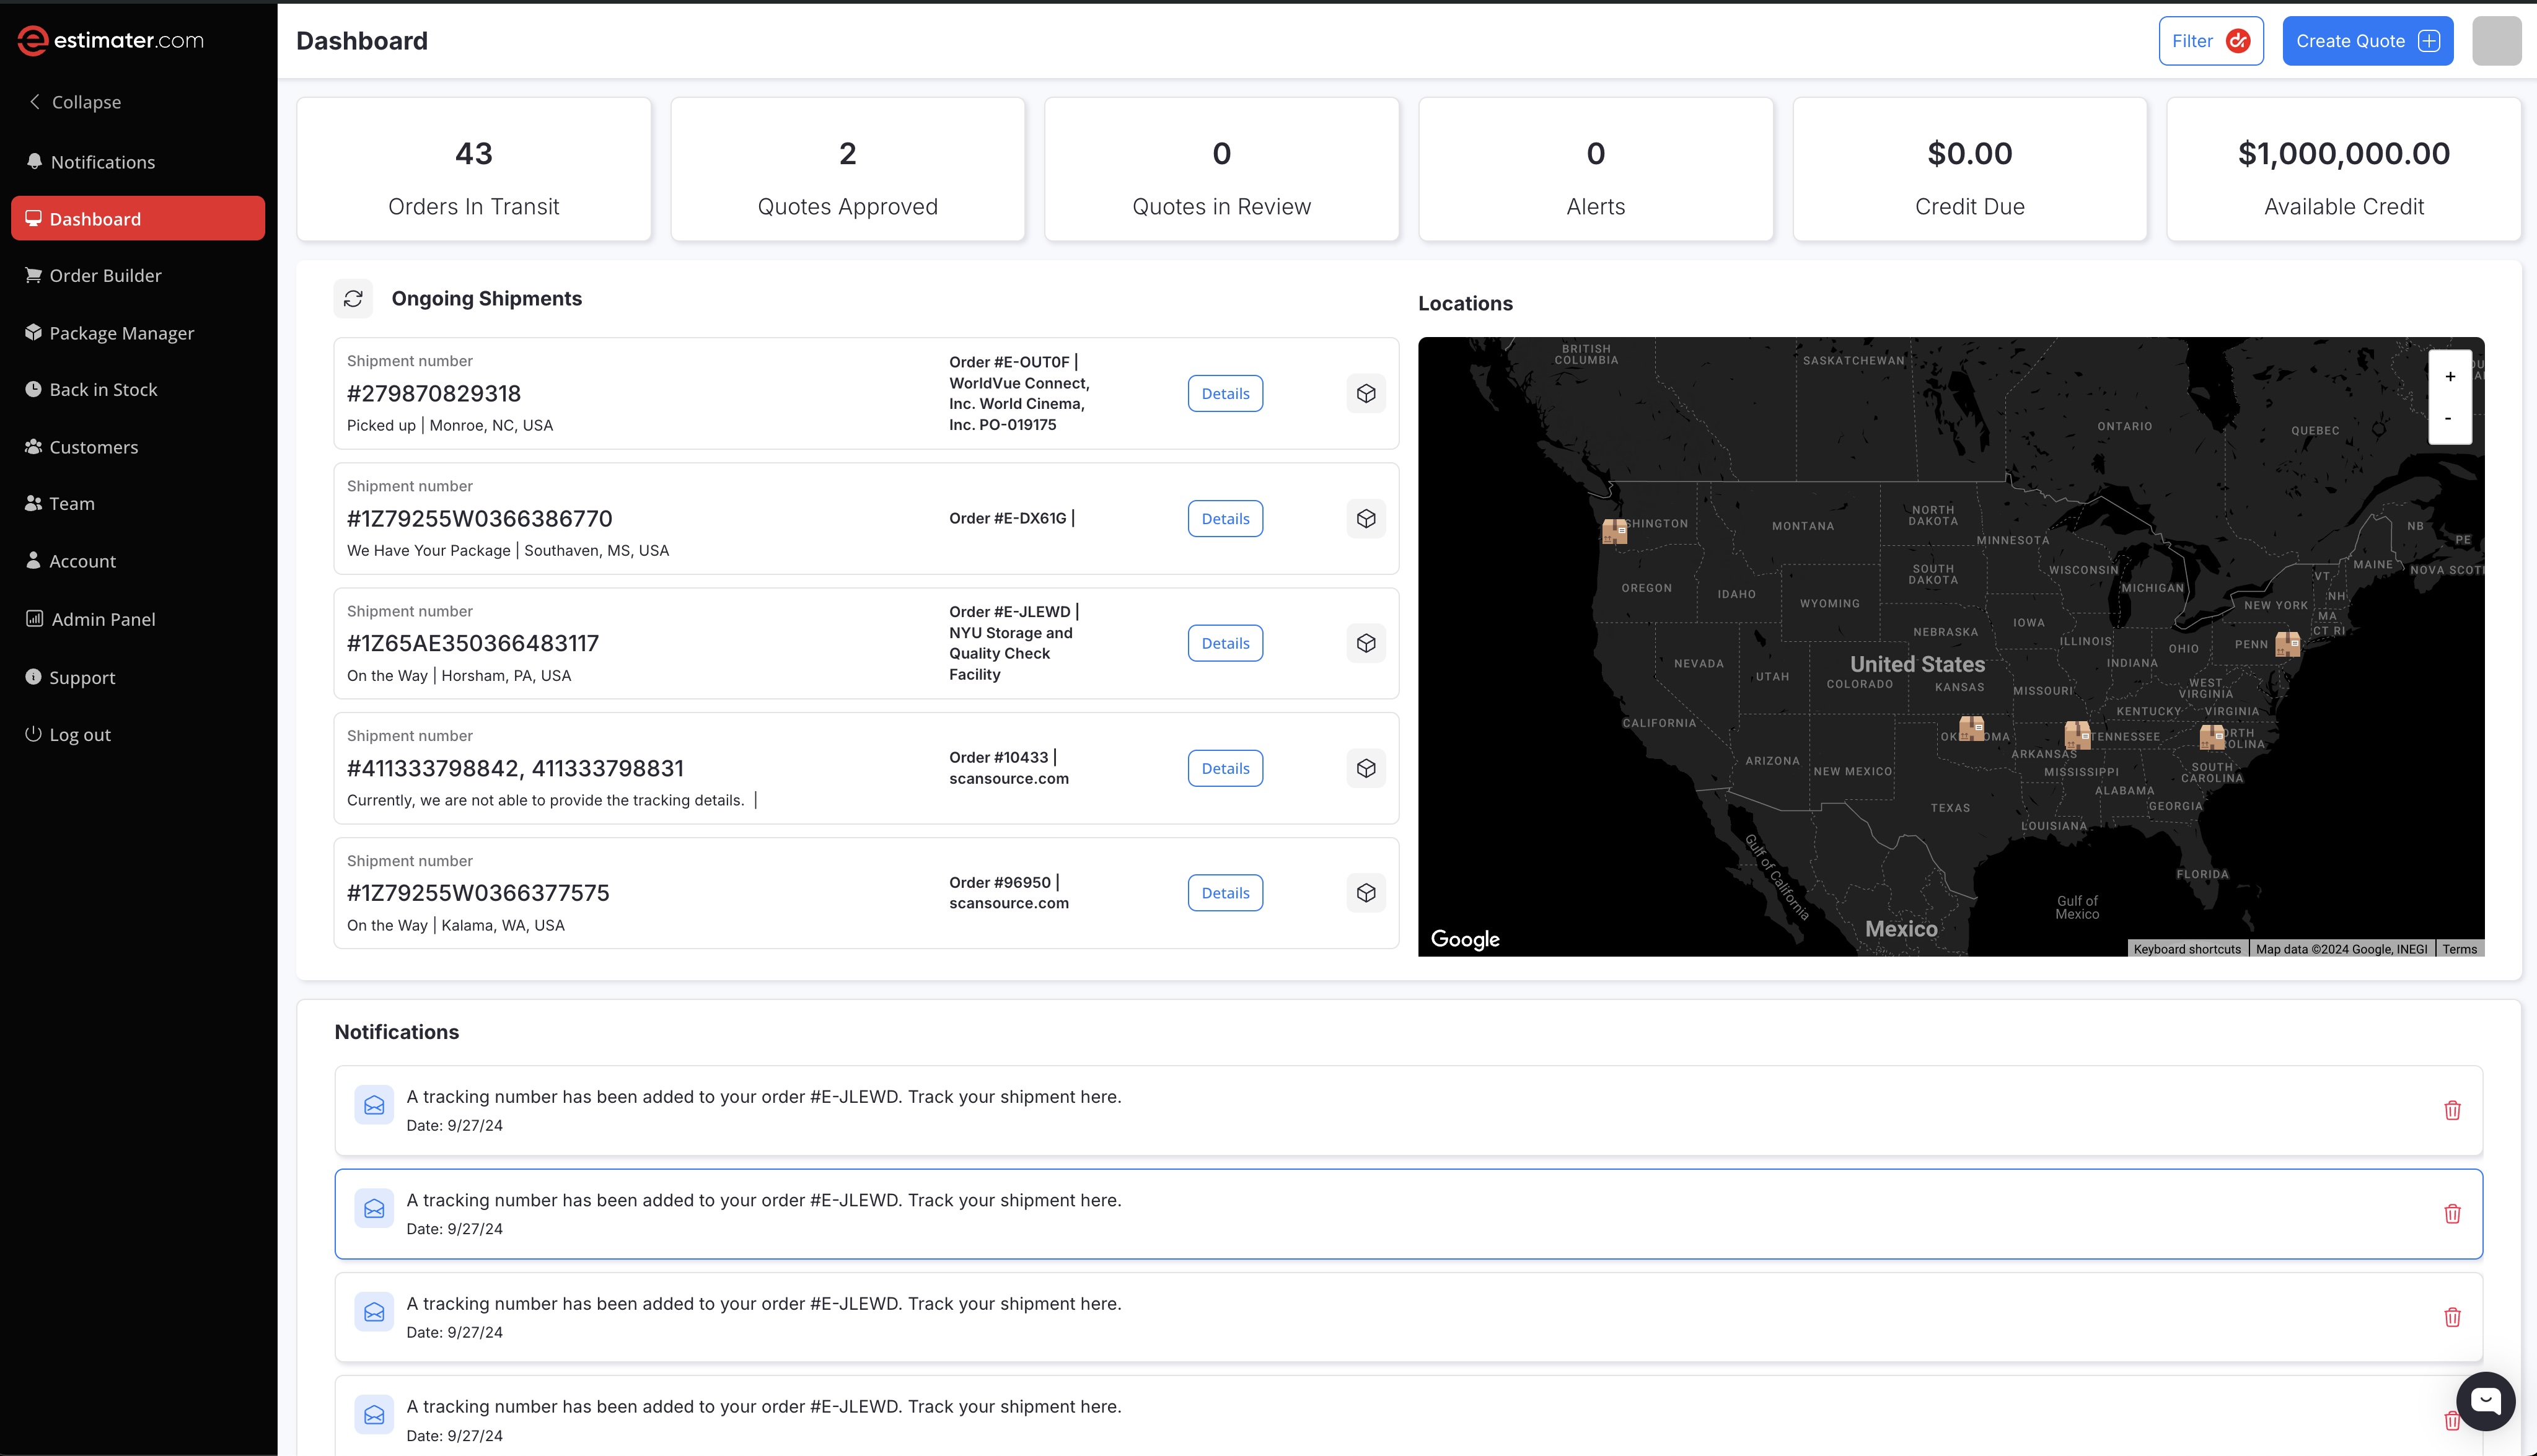Open the Team page

[60, 503]
